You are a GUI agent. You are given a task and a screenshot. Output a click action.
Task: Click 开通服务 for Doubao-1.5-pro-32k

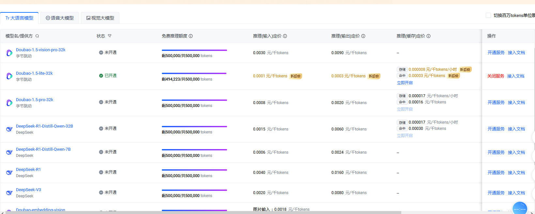(x=496, y=102)
